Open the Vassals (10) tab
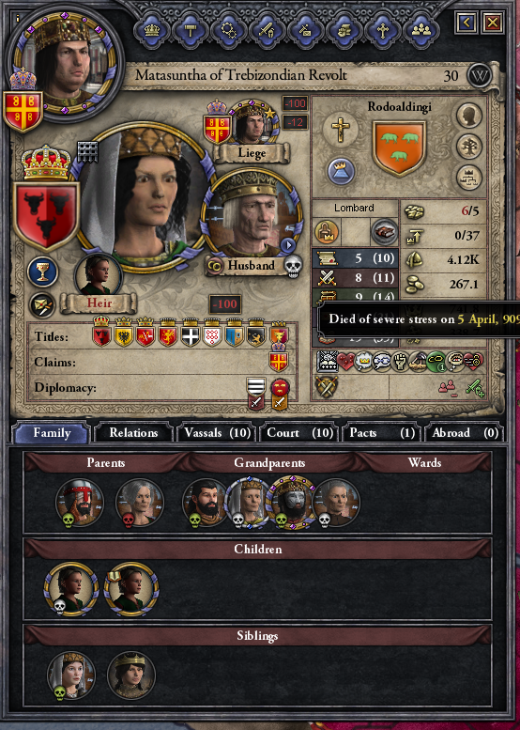Image resolution: width=520 pixels, height=730 pixels. (x=217, y=433)
